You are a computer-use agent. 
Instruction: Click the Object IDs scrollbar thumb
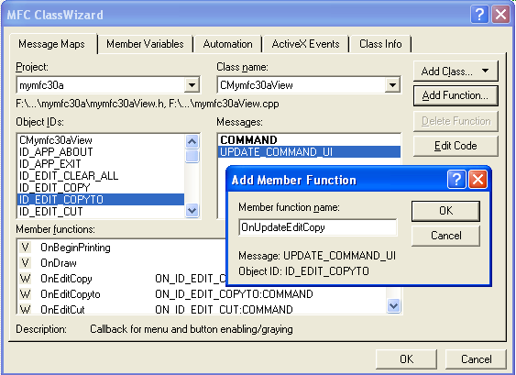[x=192, y=157]
